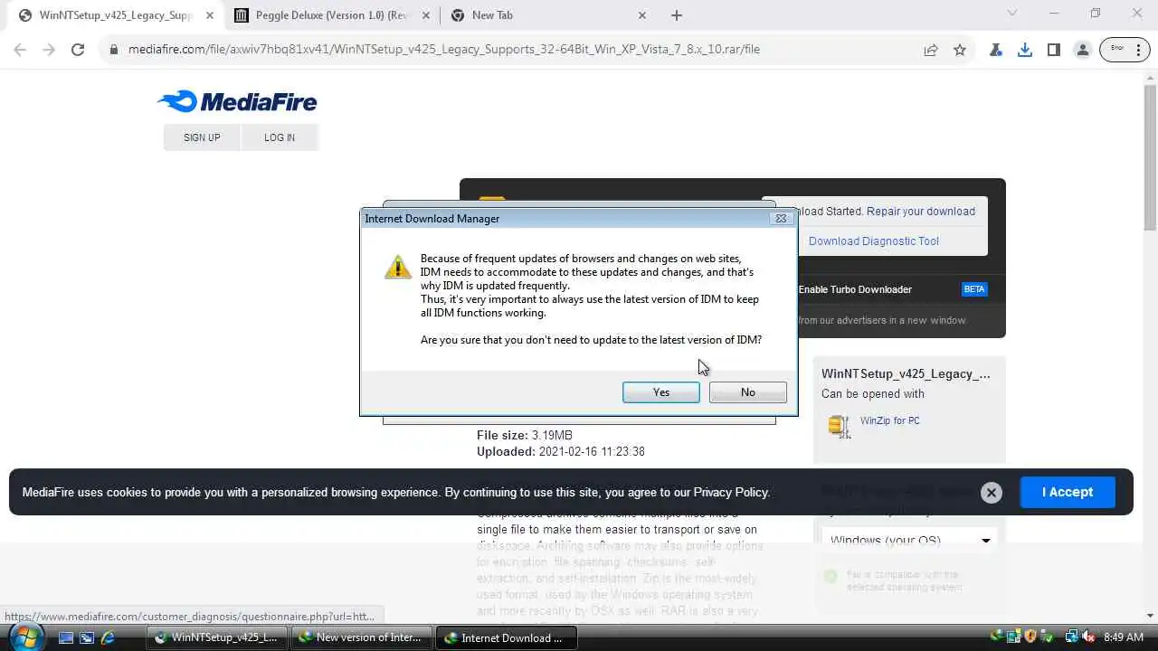Click No in the IDM dialog
The width and height of the screenshot is (1158, 651).
747,392
